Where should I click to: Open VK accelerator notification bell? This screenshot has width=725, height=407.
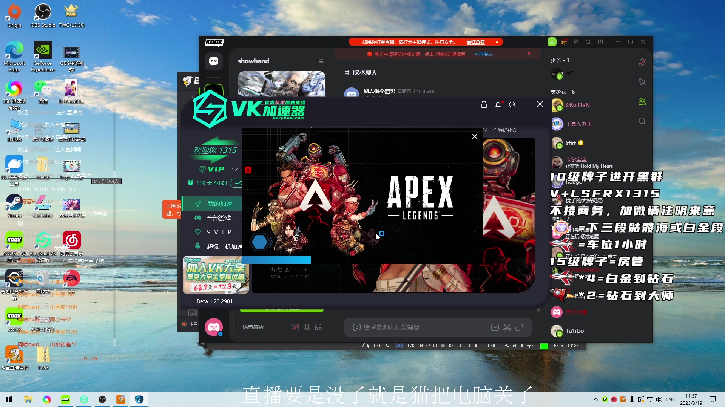[498, 105]
